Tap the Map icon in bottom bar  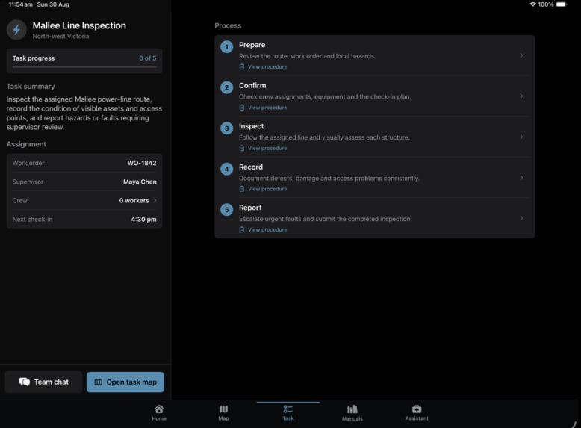click(x=223, y=409)
